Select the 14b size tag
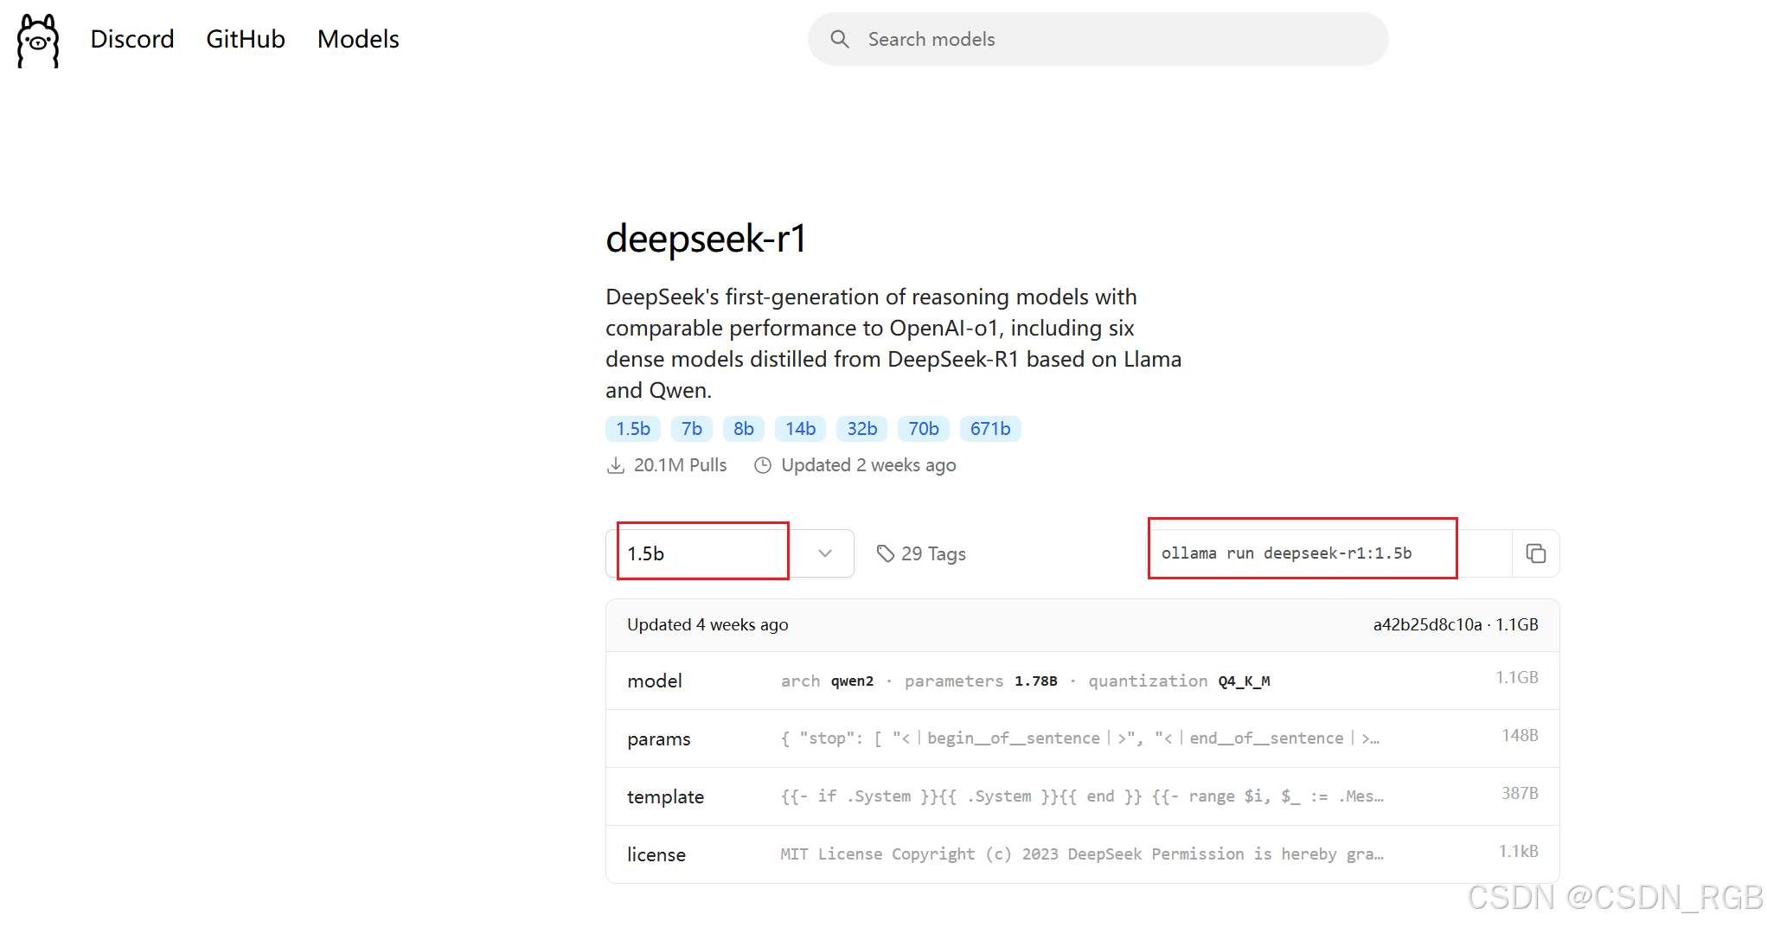1767x927 pixels. 801,429
